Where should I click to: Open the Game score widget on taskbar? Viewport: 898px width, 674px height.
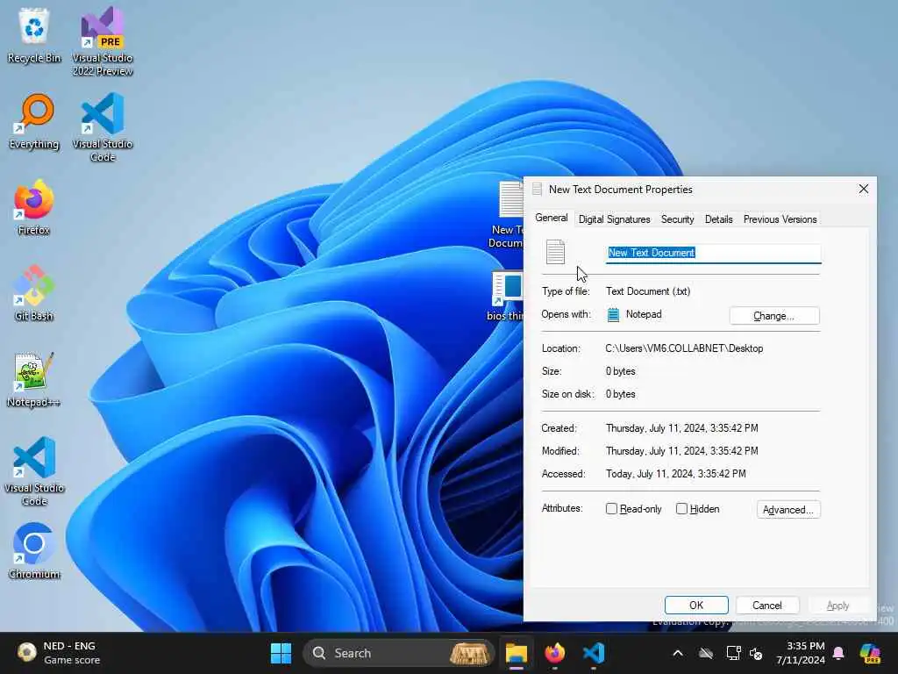pos(57,653)
